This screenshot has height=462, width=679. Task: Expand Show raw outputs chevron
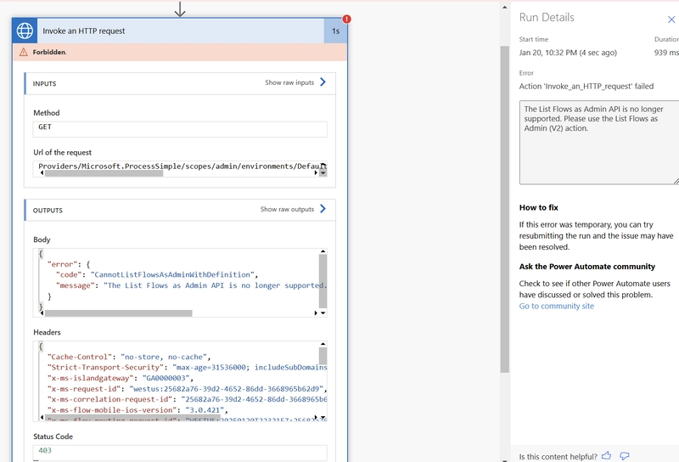(323, 208)
